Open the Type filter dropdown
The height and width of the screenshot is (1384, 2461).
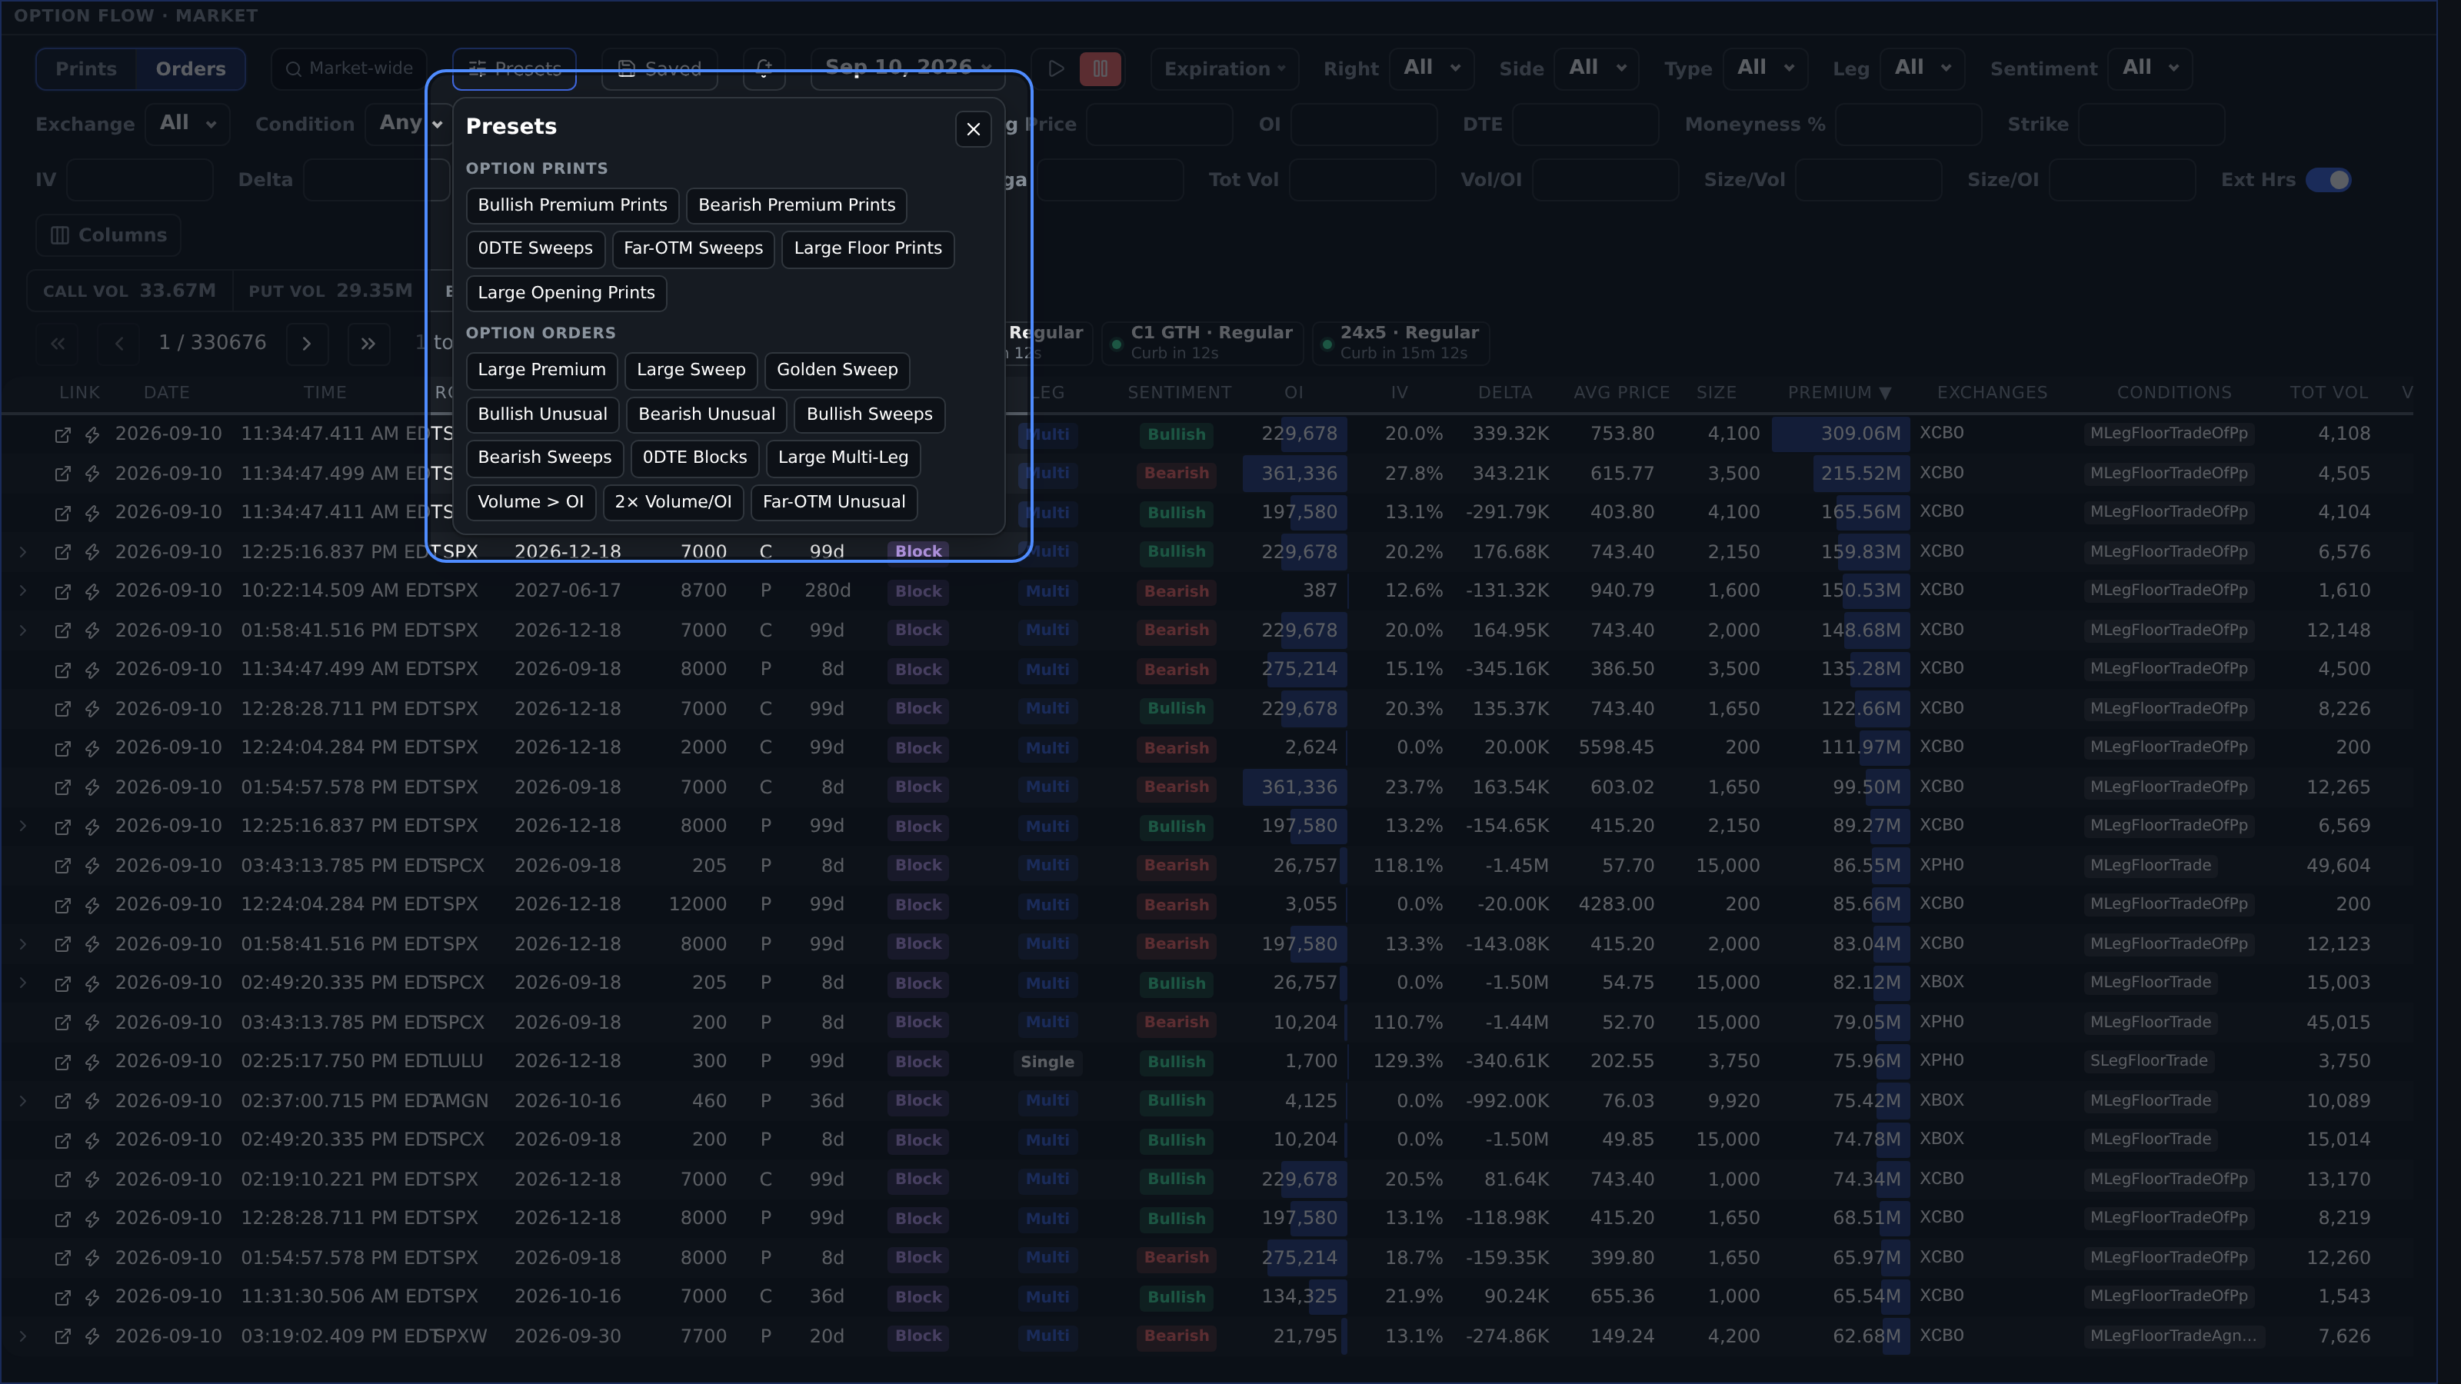pos(1764,68)
